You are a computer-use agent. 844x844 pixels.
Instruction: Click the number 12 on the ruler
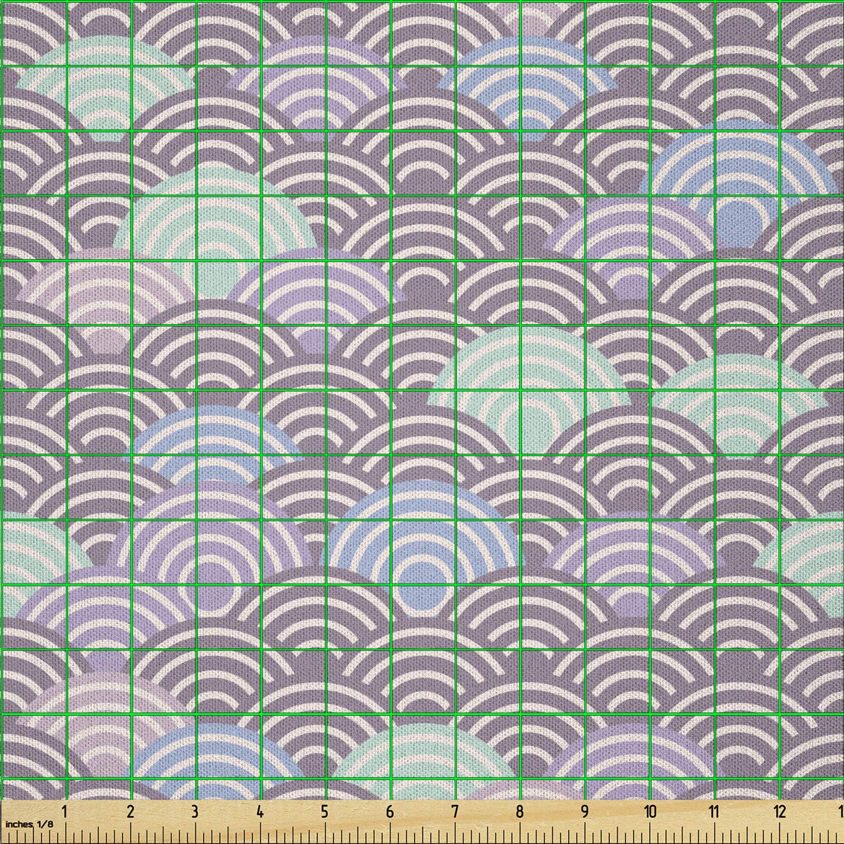tap(780, 811)
